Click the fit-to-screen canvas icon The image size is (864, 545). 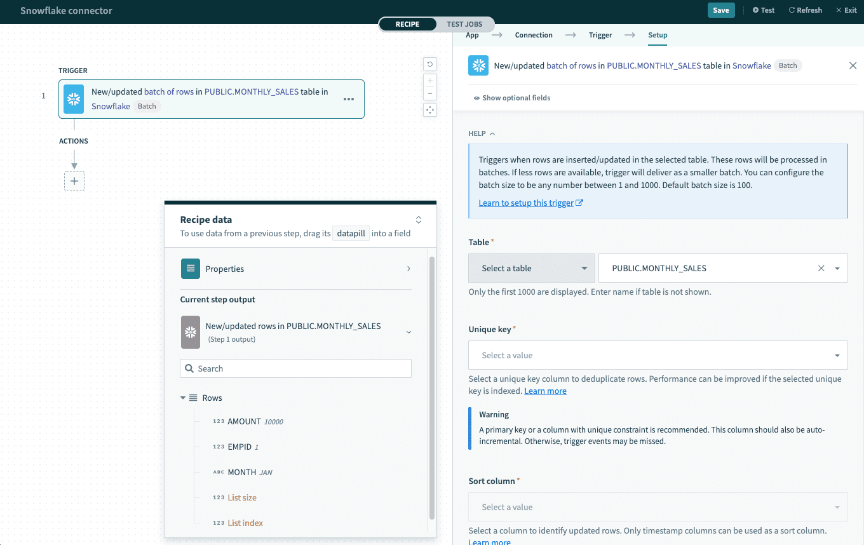click(x=430, y=110)
